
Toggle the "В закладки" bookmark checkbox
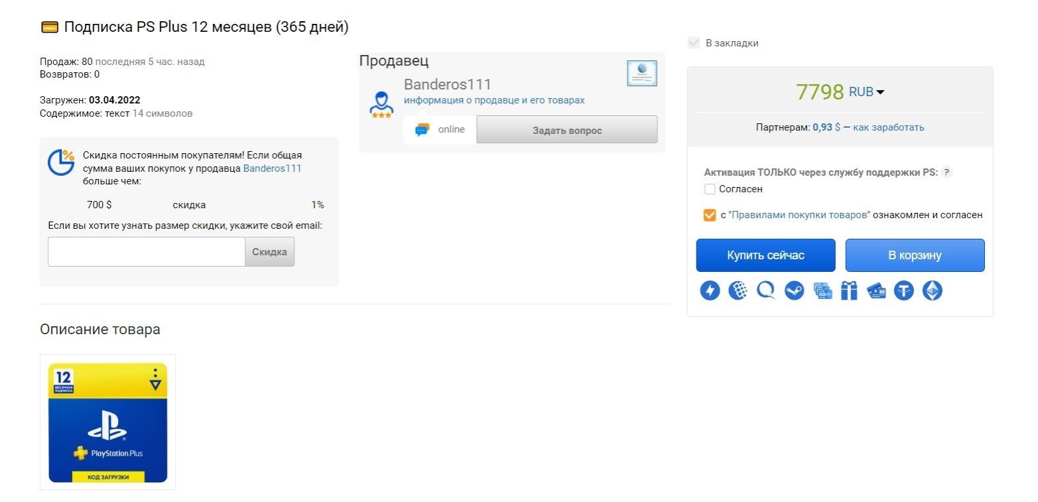[x=694, y=43]
